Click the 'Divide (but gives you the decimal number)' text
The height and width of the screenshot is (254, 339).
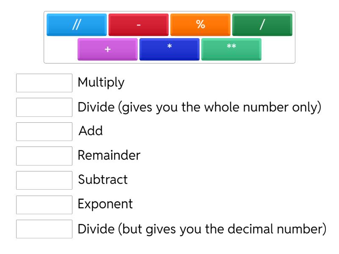click(x=201, y=229)
